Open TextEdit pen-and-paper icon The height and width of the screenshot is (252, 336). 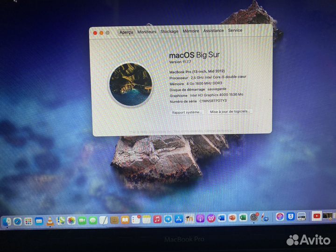(104, 220)
